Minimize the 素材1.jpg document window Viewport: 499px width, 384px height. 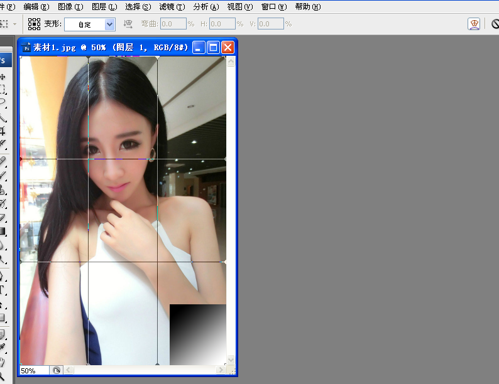(x=199, y=48)
